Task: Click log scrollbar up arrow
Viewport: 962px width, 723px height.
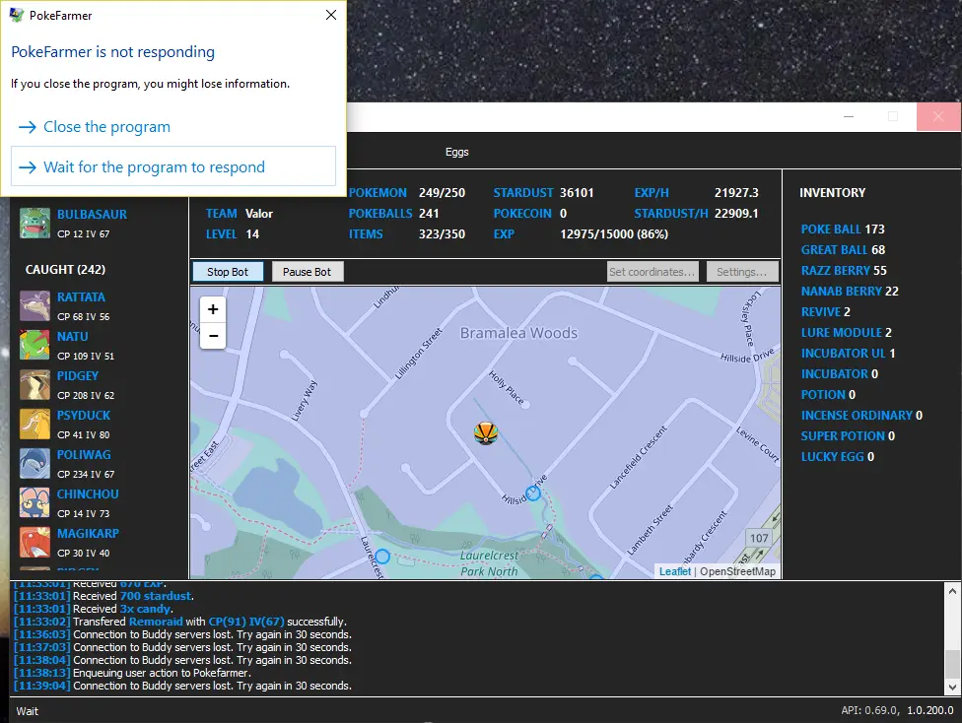Action: 952,591
